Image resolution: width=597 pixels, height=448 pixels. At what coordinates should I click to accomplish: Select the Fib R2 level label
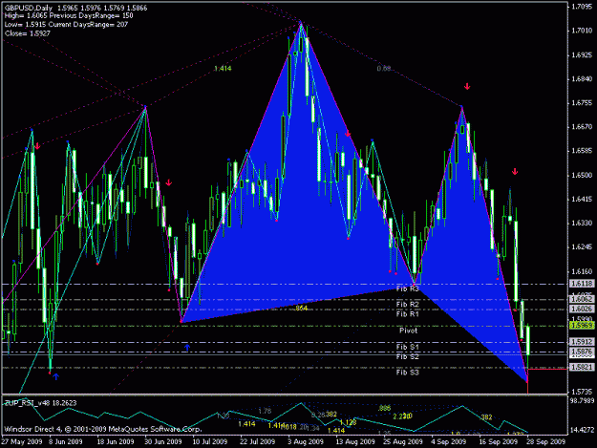point(407,304)
